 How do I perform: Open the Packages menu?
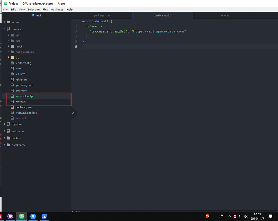[57, 10]
